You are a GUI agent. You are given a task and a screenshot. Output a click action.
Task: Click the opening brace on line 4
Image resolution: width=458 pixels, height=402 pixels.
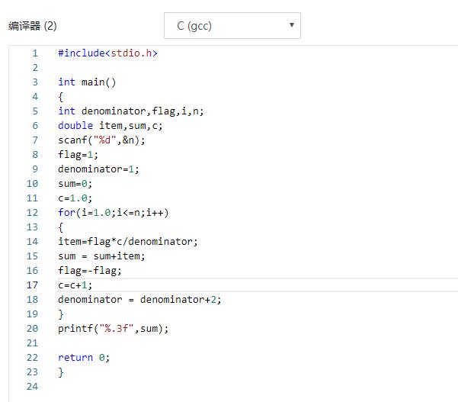coord(61,97)
